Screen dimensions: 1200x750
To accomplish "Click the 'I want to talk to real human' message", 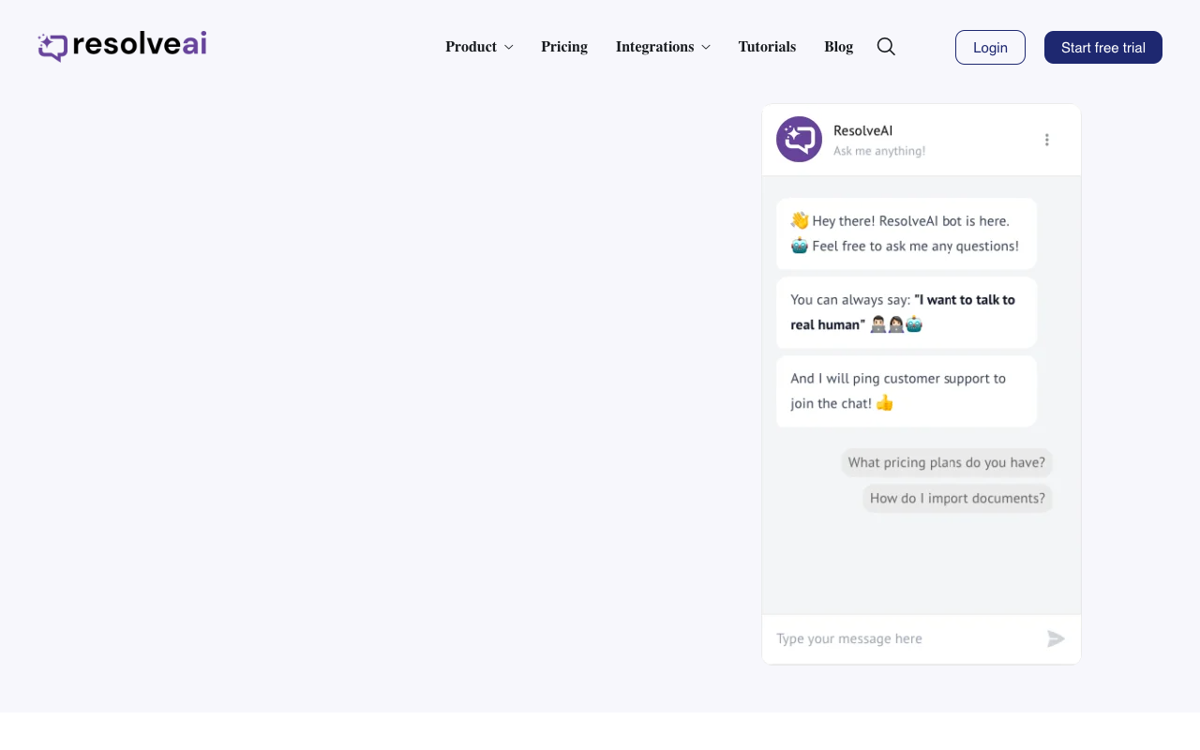I will point(907,312).
